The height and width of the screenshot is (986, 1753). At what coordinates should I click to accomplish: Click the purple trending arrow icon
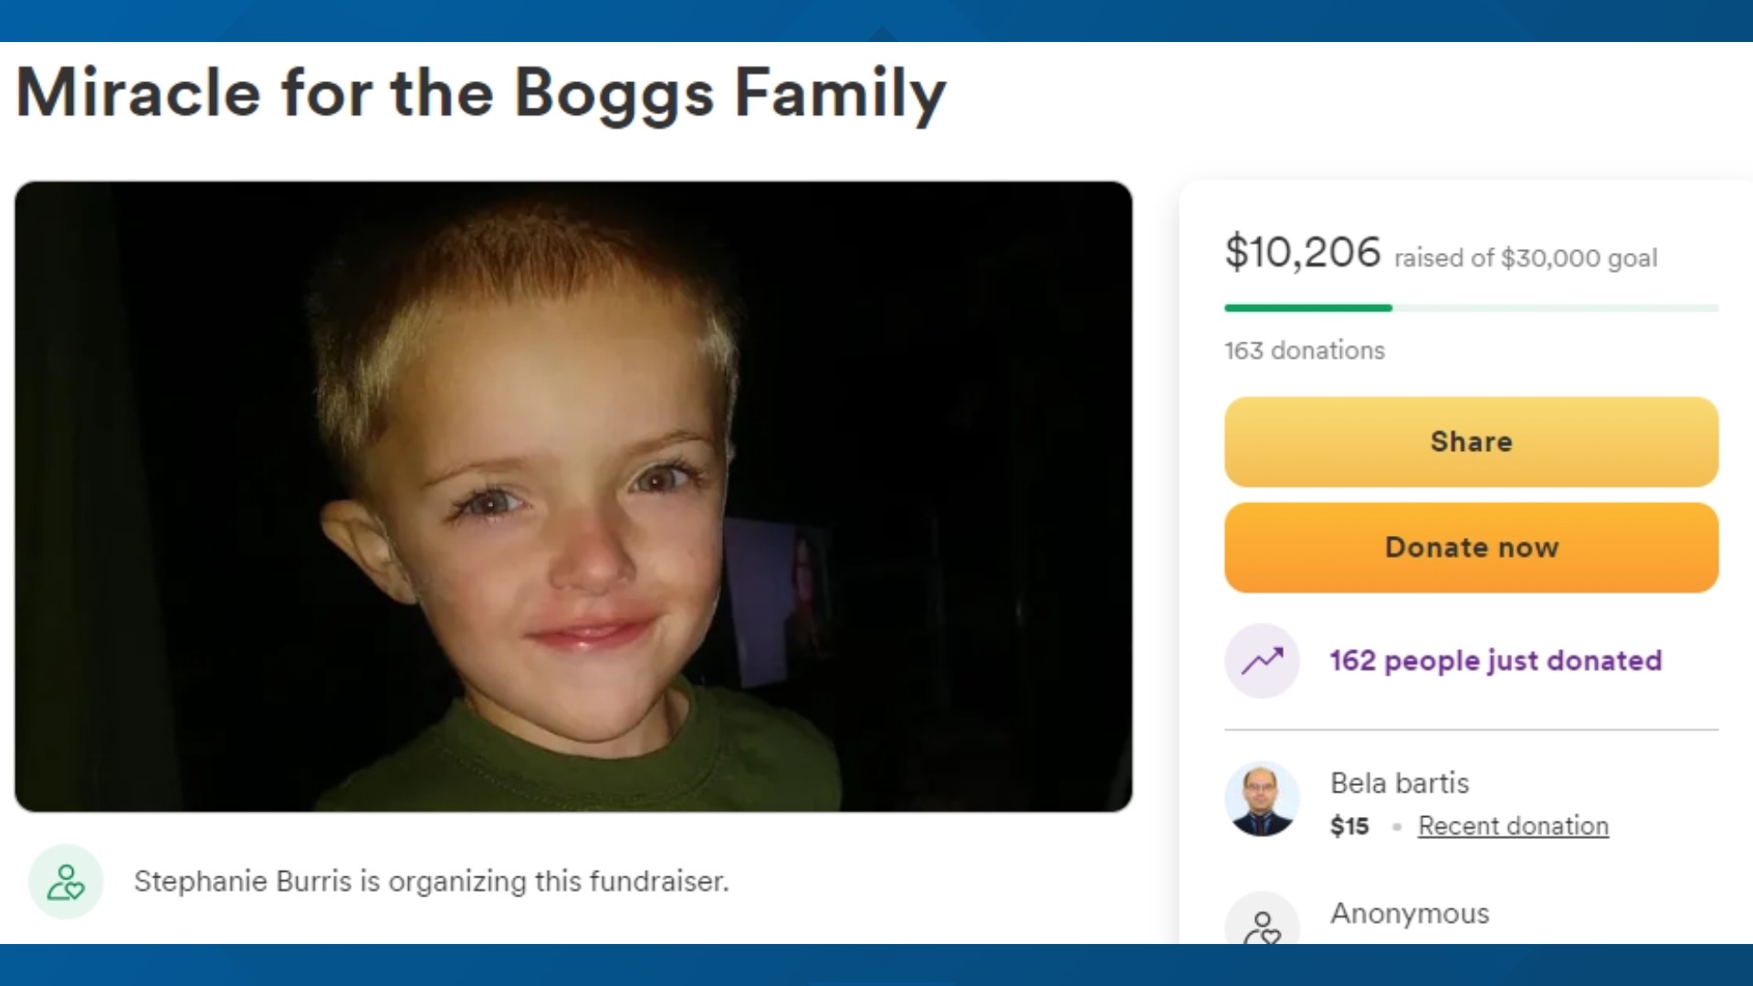point(1262,661)
